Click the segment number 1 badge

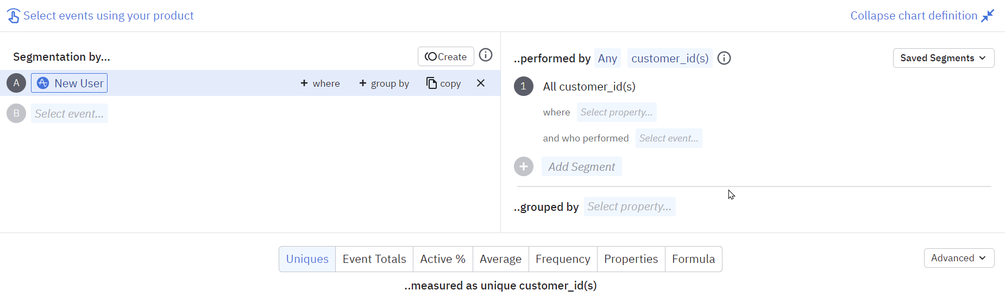pos(524,86)
